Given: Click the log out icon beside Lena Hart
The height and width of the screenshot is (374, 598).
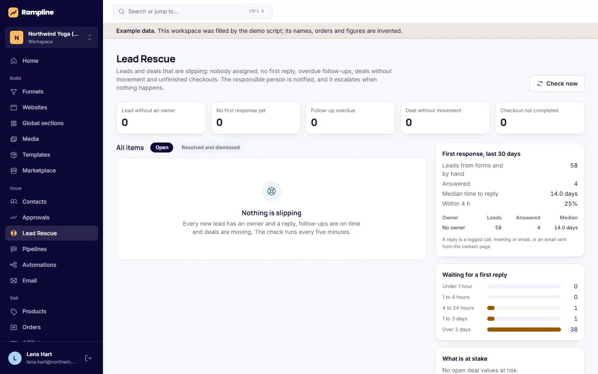Looking at the screenshot, I should pyautogui.click(x=88, y=358).
